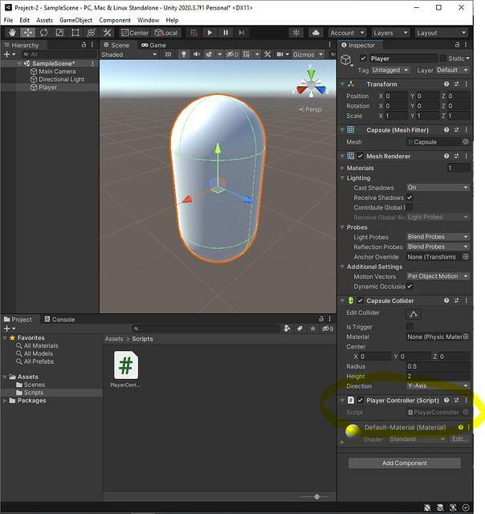
Task: Toggle Is Trigger checkbox
Action: point(410,327)
